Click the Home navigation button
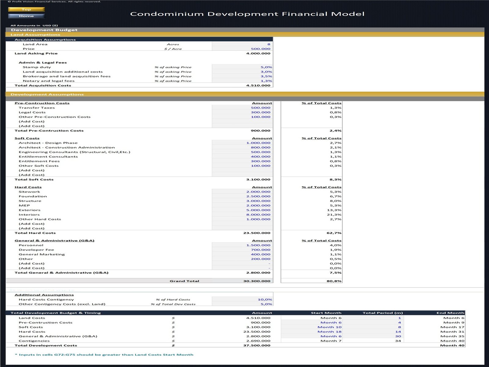The image size is (489, 367). (x=26, y=16)
